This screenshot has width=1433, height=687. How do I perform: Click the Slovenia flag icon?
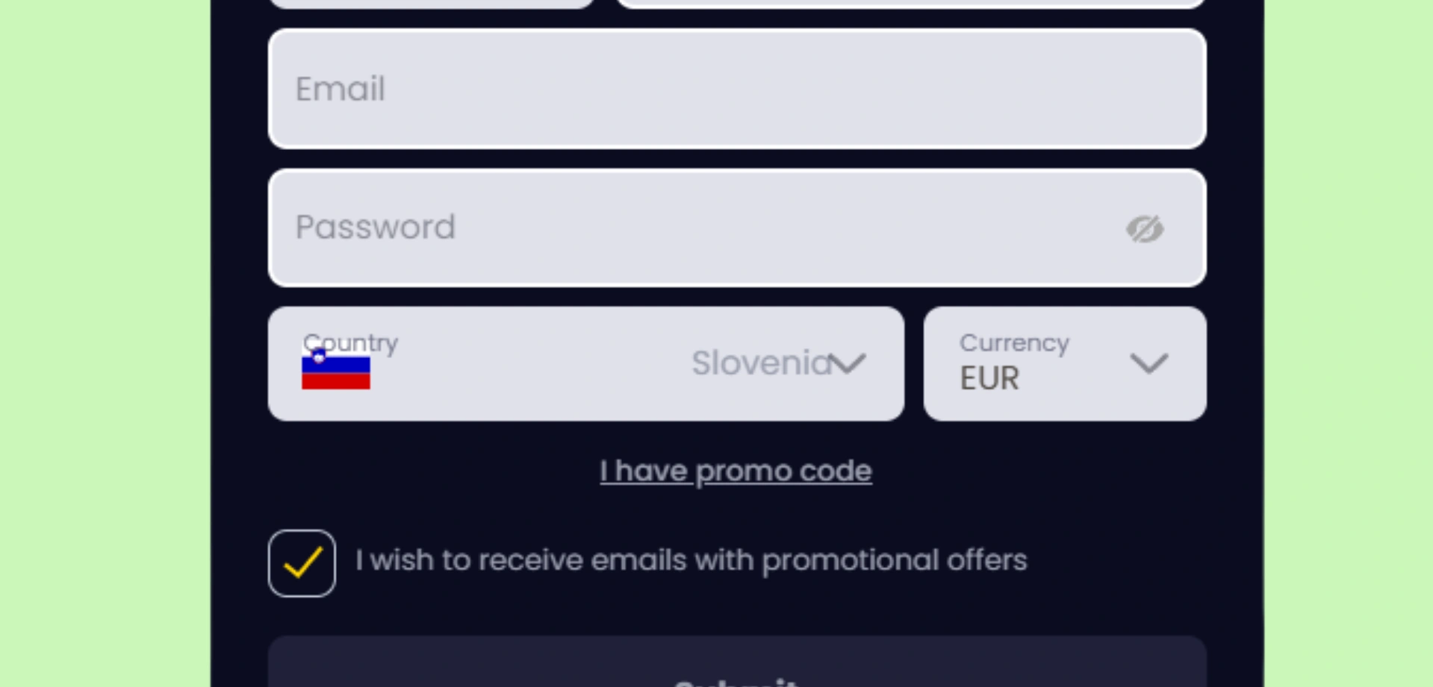click(x=335, y=371)
